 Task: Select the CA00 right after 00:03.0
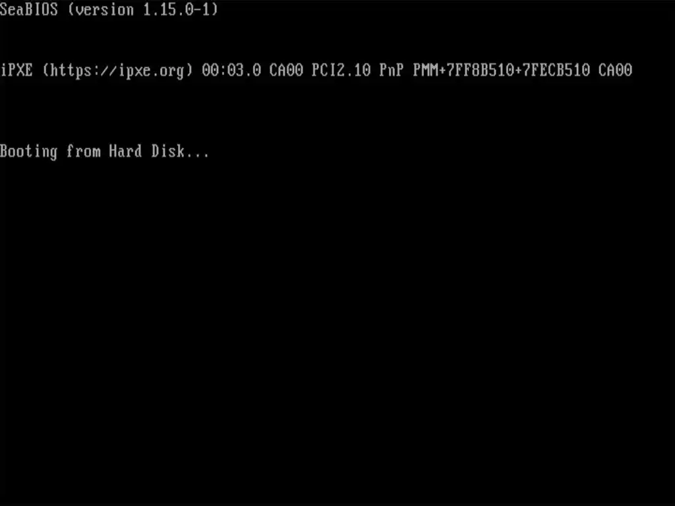pos(286,70)
